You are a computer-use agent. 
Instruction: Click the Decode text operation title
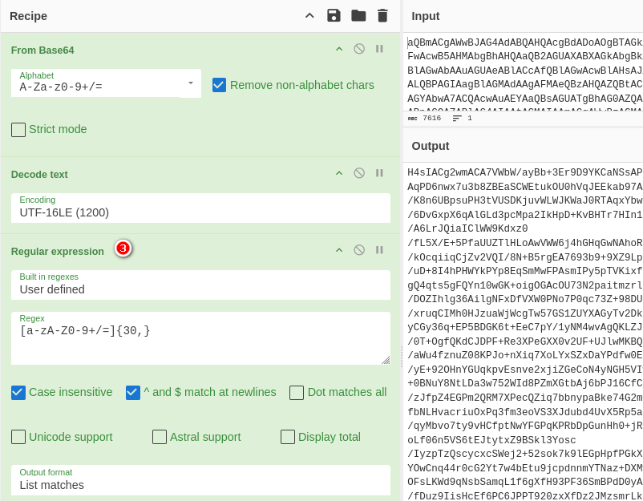[x=39, y=175]
